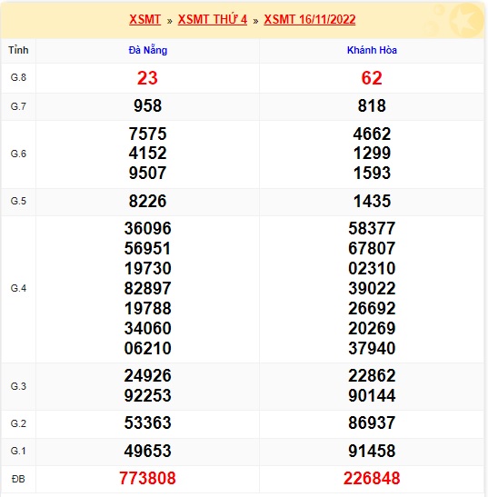Click the number 7575
The width and height of the screenshot is (488, 497).
point(147,134)
